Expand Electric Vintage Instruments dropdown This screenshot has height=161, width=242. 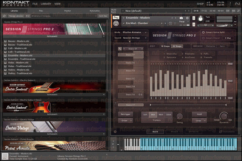pyautogui.click(x=104, y=134)
